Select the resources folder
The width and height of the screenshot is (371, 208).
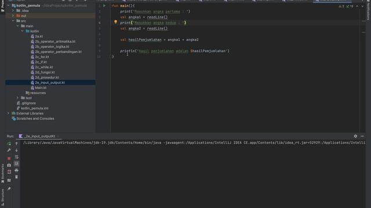tap(38, 93)
